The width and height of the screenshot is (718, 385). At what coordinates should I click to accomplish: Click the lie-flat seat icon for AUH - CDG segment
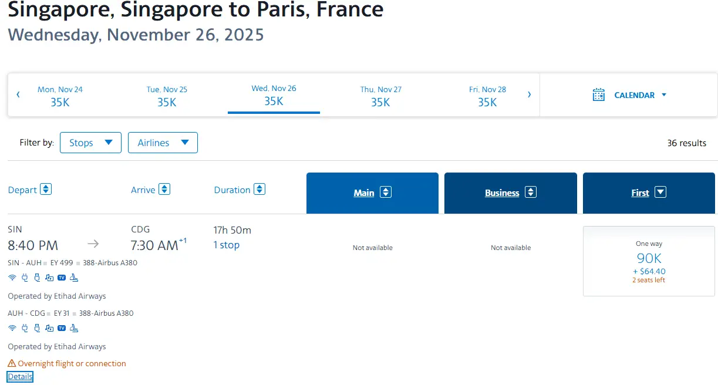[x=74, y=328]
